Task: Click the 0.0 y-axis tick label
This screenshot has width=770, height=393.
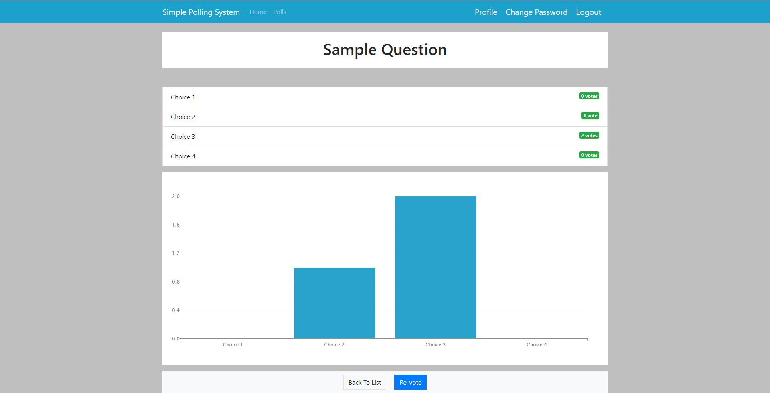Action: [x=176, y=339]
